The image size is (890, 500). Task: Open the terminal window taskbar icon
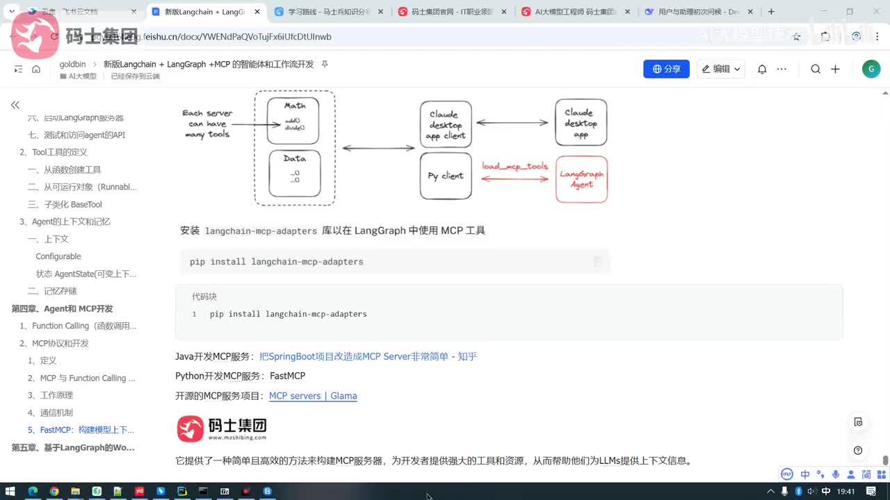203,492
